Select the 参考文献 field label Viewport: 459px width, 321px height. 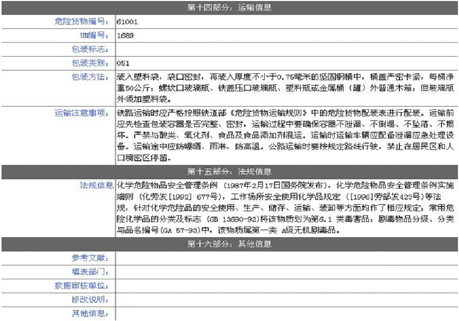click(90, 258)
